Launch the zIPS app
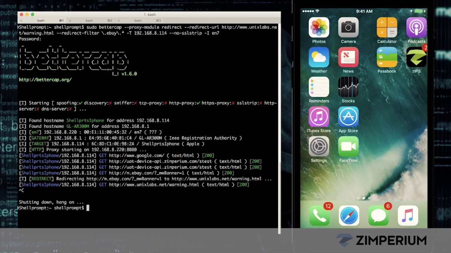 tap(416, 57)
